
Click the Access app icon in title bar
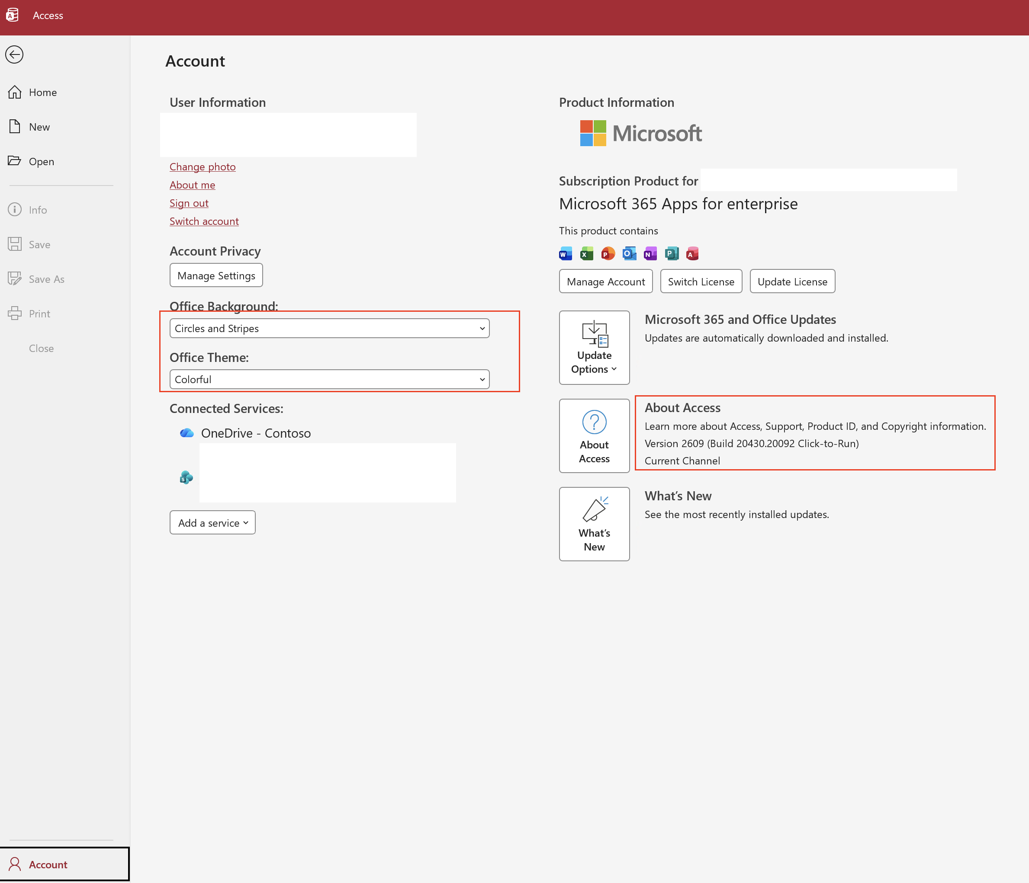click(x=13, y=16)
